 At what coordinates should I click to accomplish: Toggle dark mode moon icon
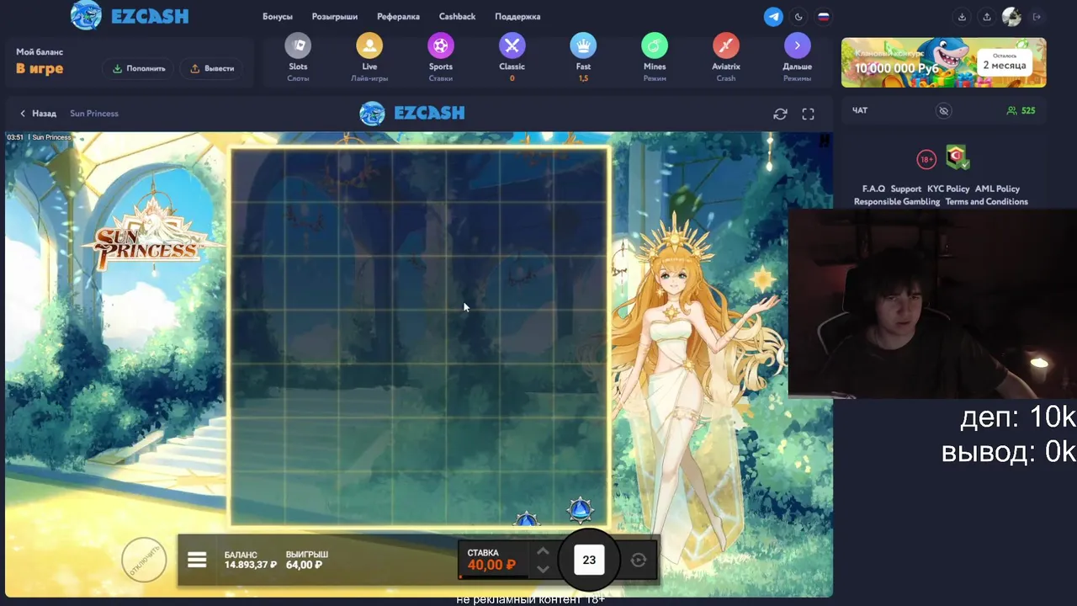pos(798,17)
